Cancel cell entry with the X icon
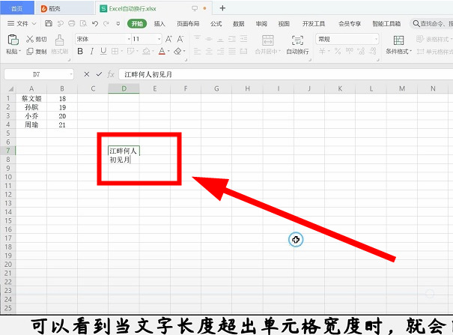This screenshot has width=453, height=335. click(86, 74)
